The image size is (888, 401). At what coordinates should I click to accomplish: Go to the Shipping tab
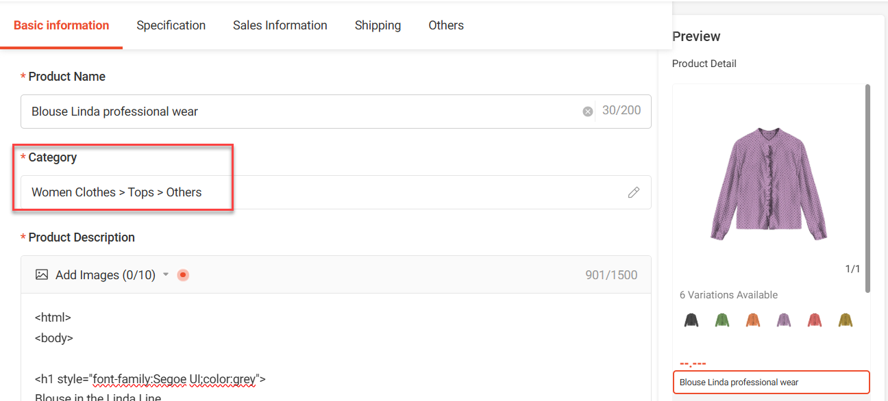click(378, 25)
